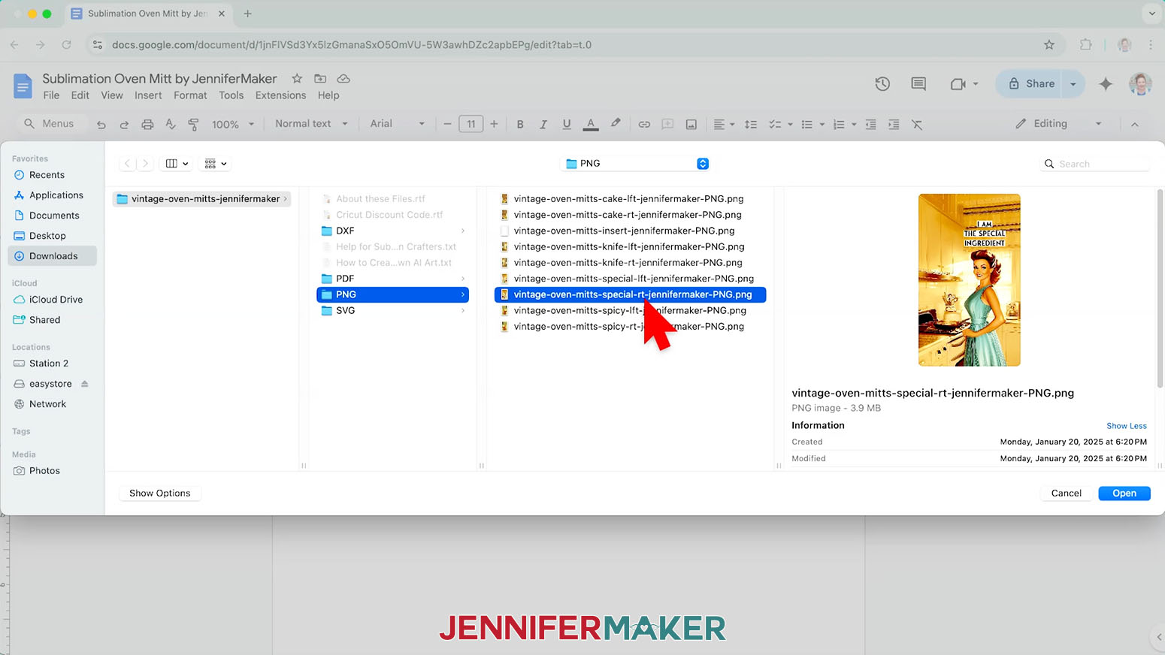This screenshot has height=655, width=1165.
Task: Open the zoom 100% dropdown
Action: [233, 125]
